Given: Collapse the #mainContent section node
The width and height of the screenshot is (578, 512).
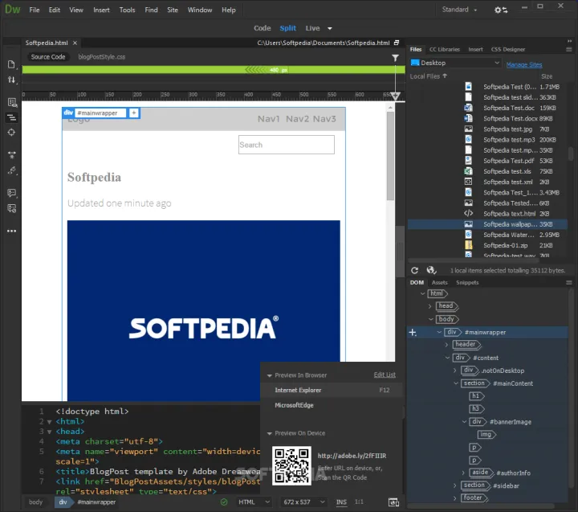Looking at the screenshot, I should tap(456, 383).
